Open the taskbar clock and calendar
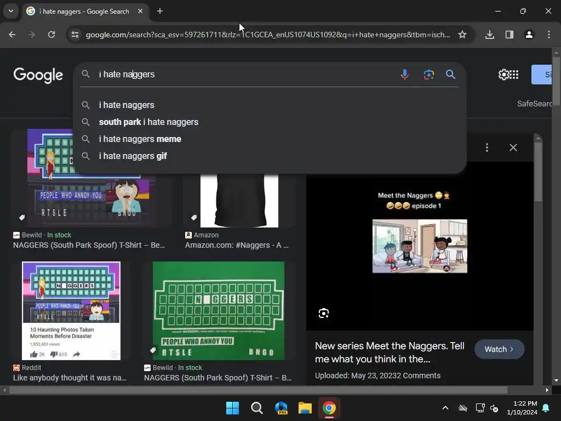Image resolution: width=561 pixels, height=421 pixels. pyautogui.click(x=522, y=408)
